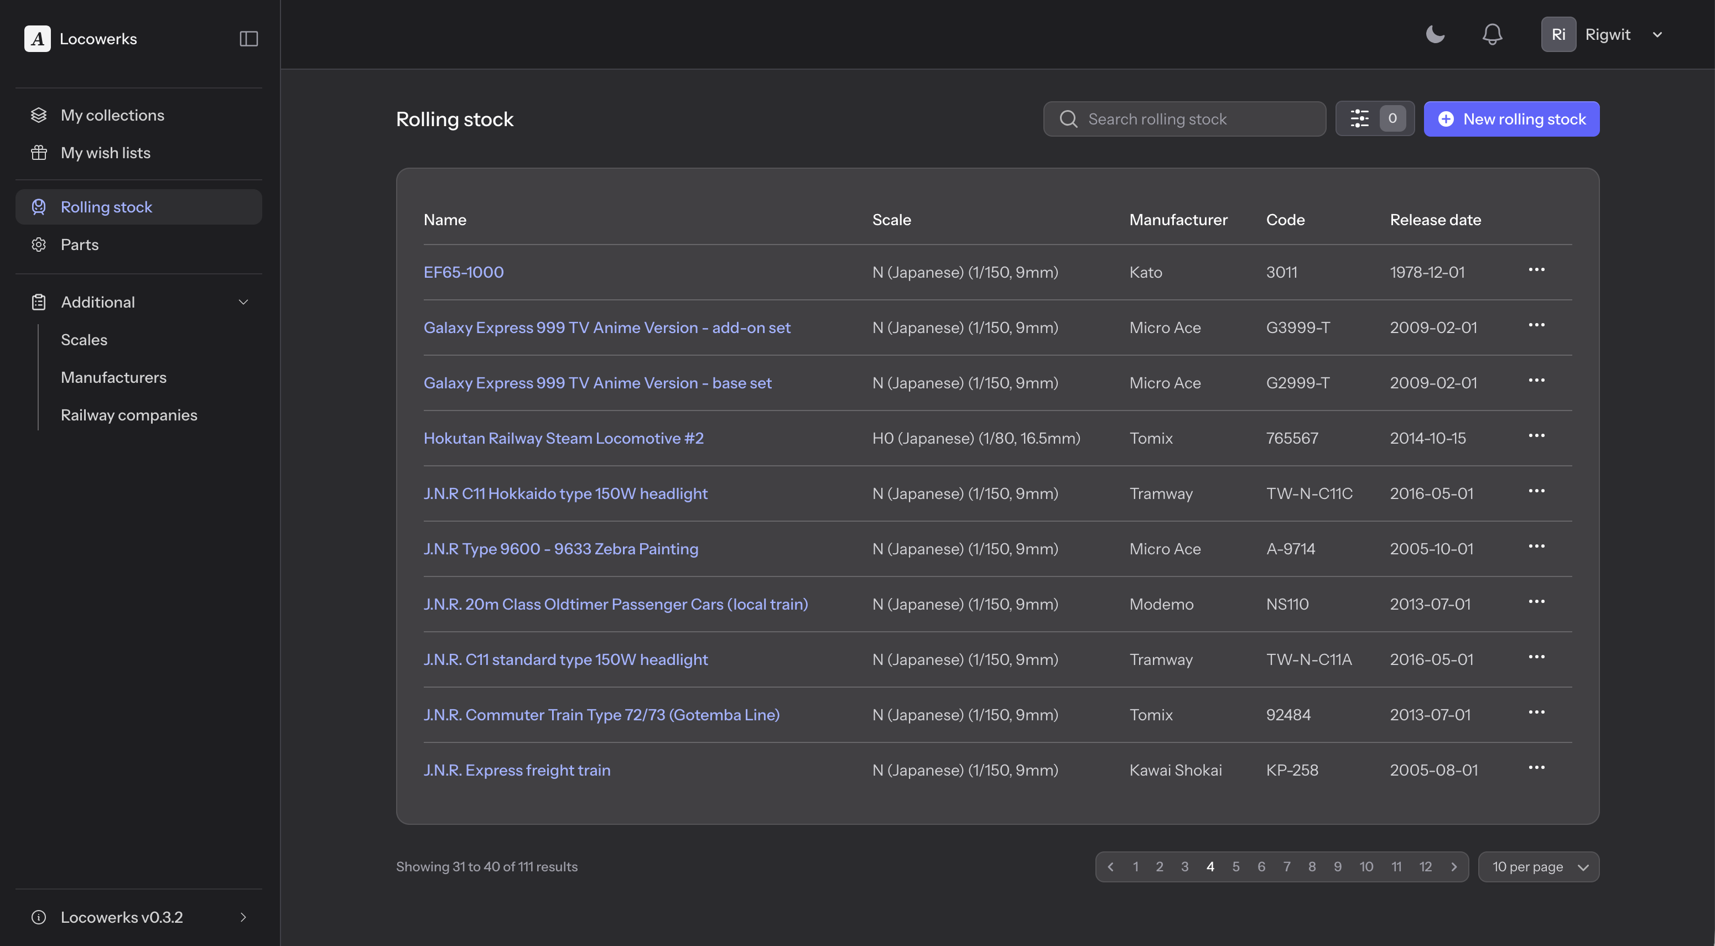Go to page 11
The height and width of the screenshot is (946, 1715).
(1397, 867)
